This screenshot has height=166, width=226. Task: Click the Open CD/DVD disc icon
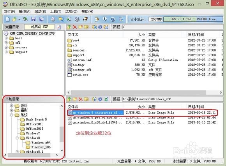pyautogui.click(x=25, y=19)
